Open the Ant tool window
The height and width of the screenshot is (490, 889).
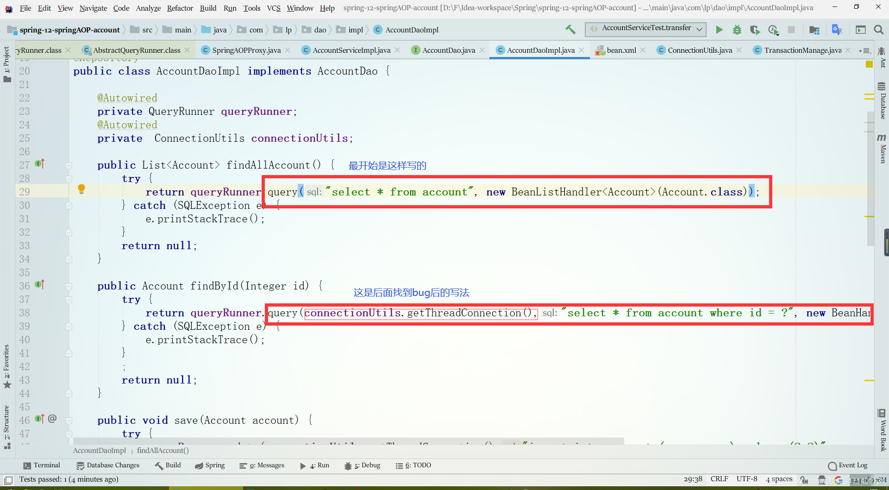tap(882, 57)
